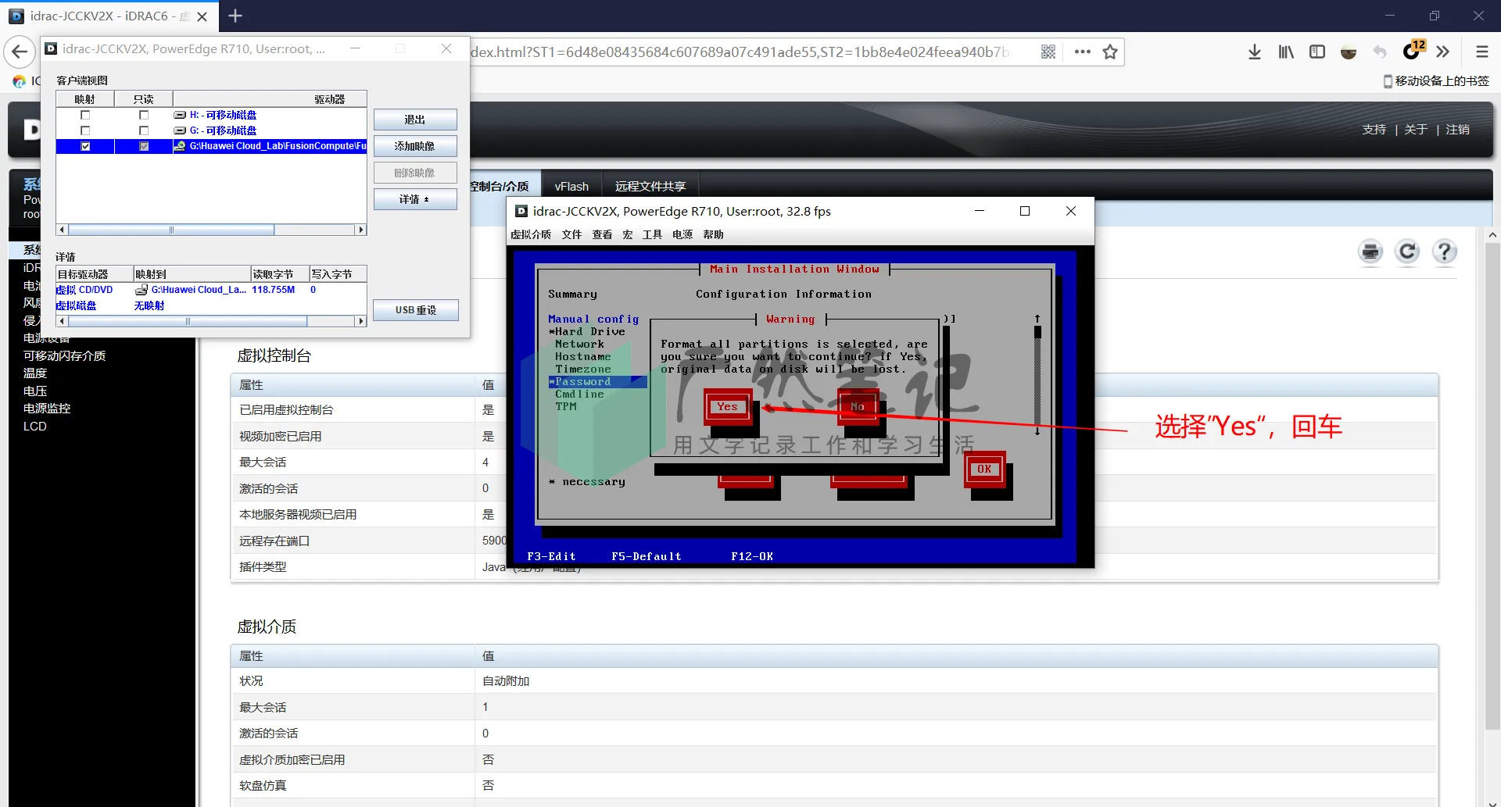Uncheck mapping checkbox for Huawei Cloud_Lab image

tap(85, 146)
